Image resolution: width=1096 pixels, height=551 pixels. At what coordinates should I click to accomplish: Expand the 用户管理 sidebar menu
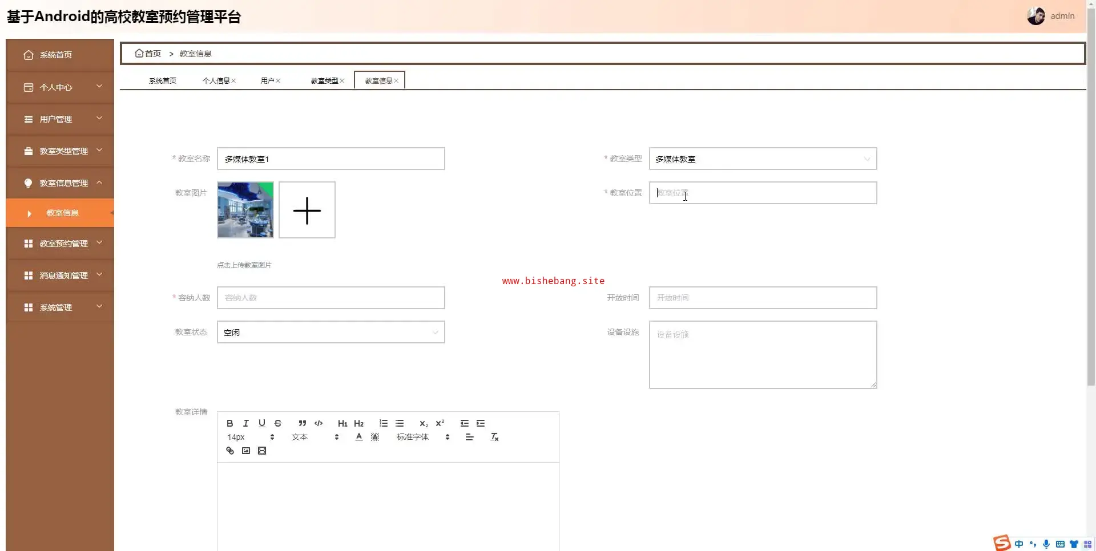click(60, 119)
